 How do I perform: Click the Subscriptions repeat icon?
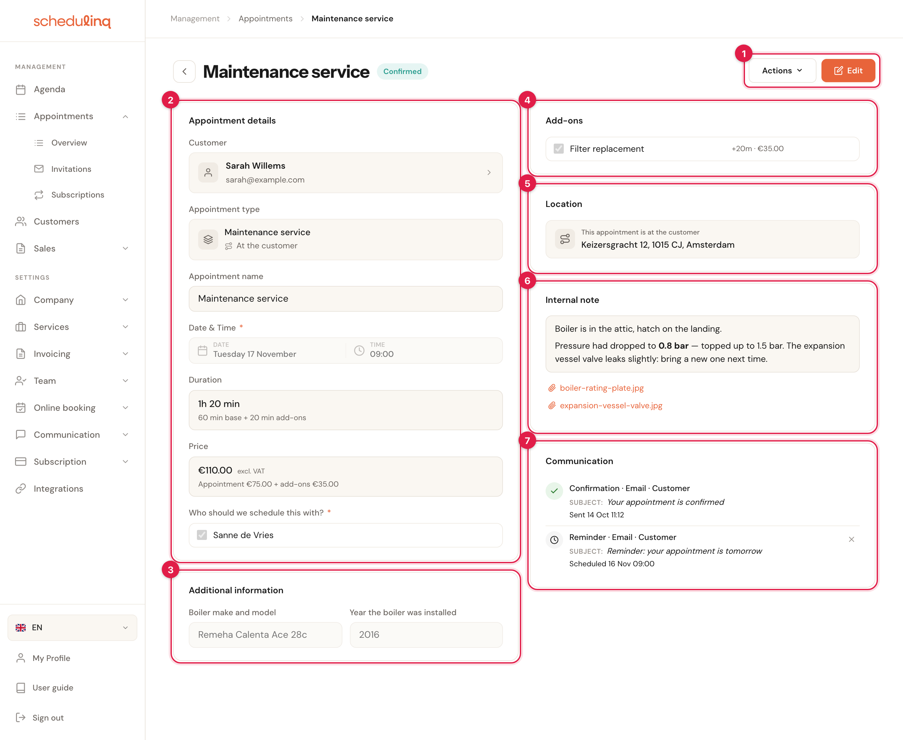point(39,195)
